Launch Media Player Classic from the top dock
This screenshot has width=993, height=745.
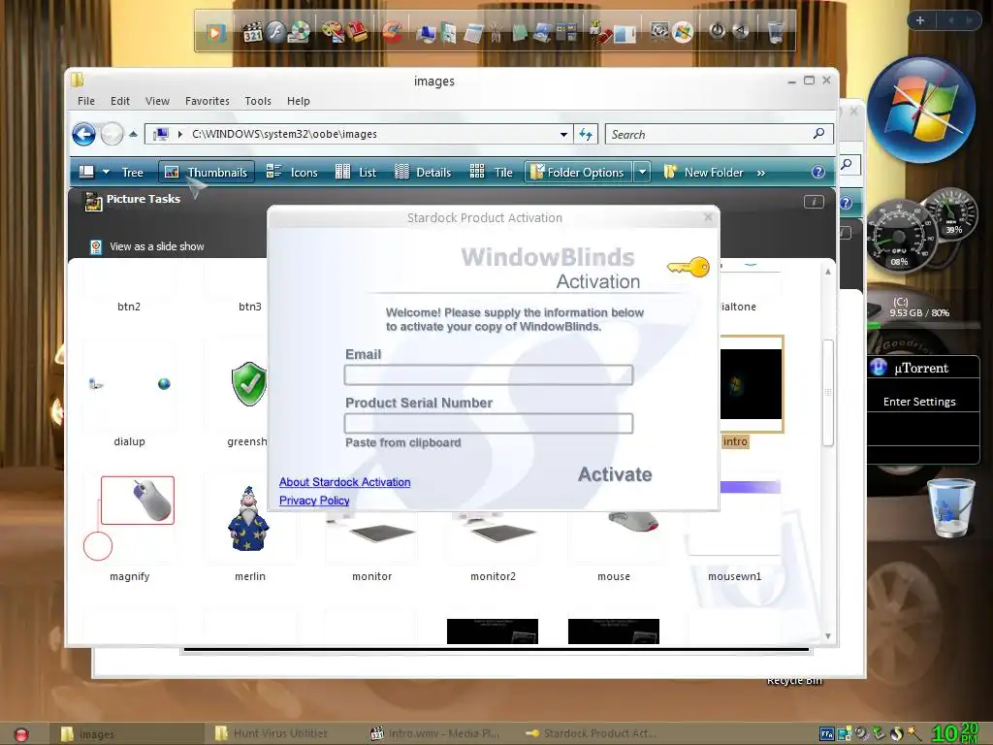coord(252,32)
